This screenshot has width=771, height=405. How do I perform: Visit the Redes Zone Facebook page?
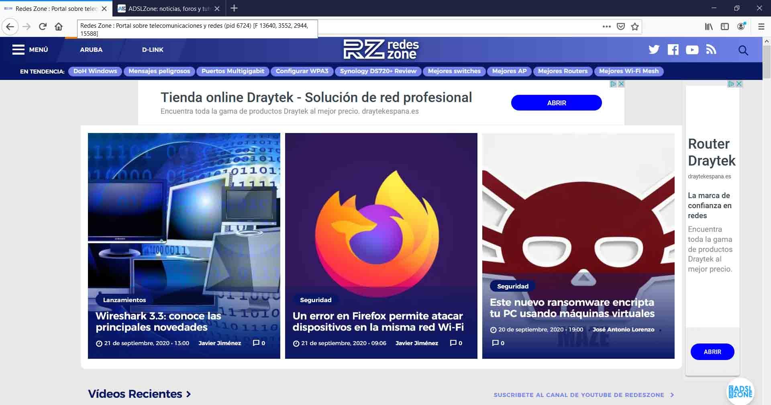[673, 49]
